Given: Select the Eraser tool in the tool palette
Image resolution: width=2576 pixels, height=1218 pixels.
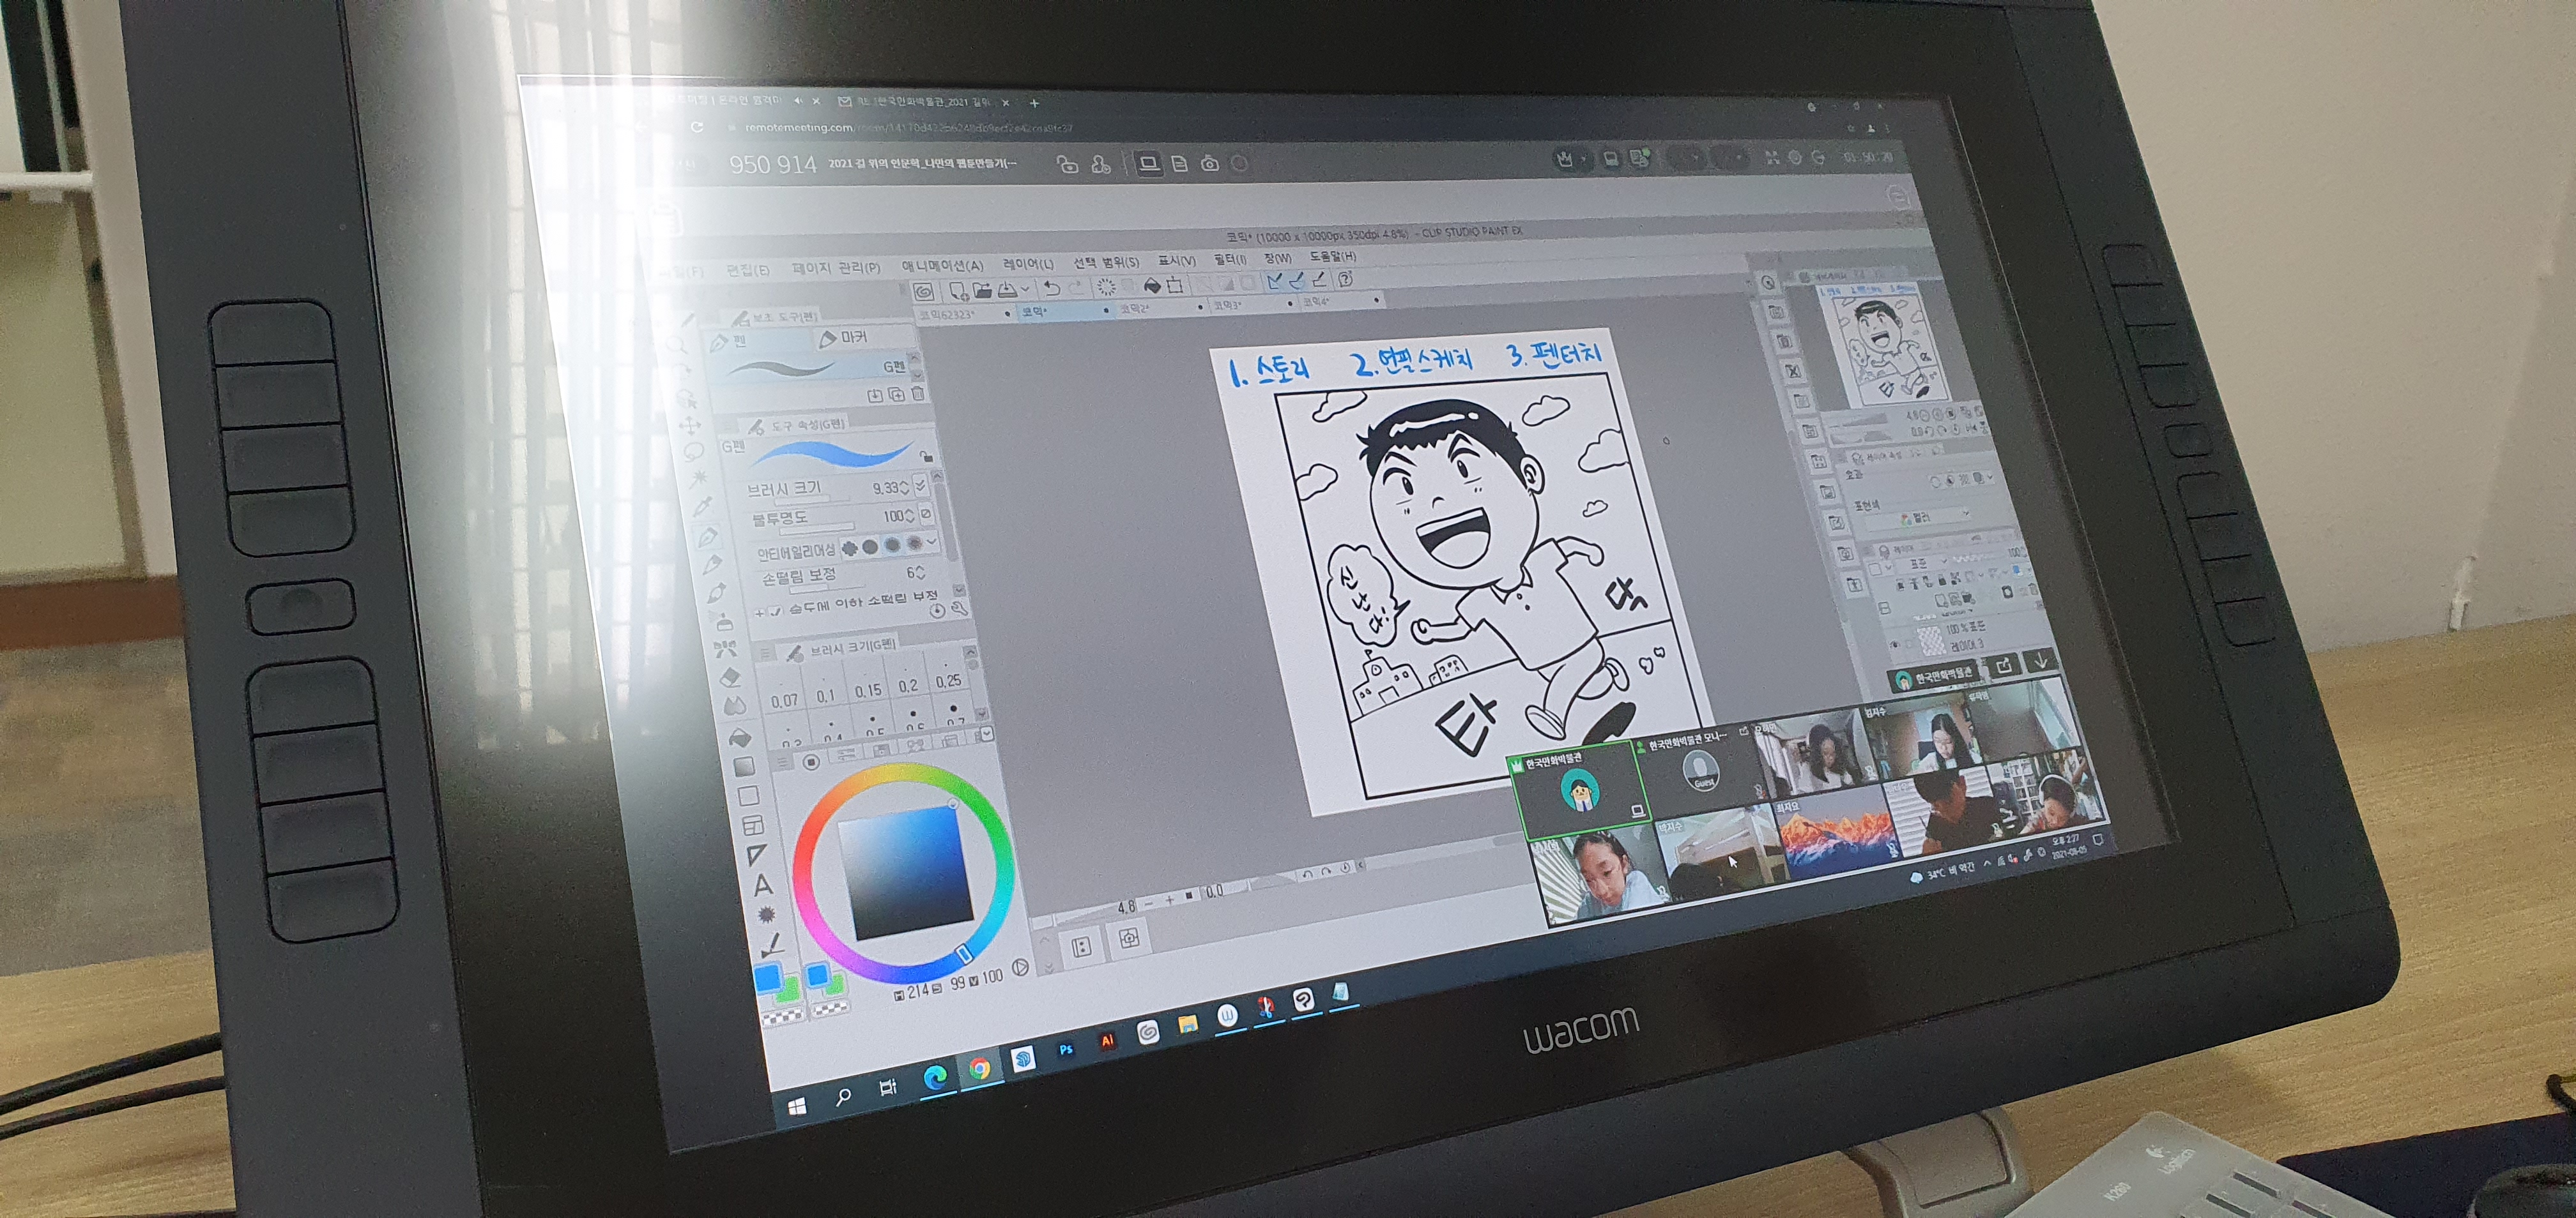Looking at the screenshot, I should [x=729, y=677].
